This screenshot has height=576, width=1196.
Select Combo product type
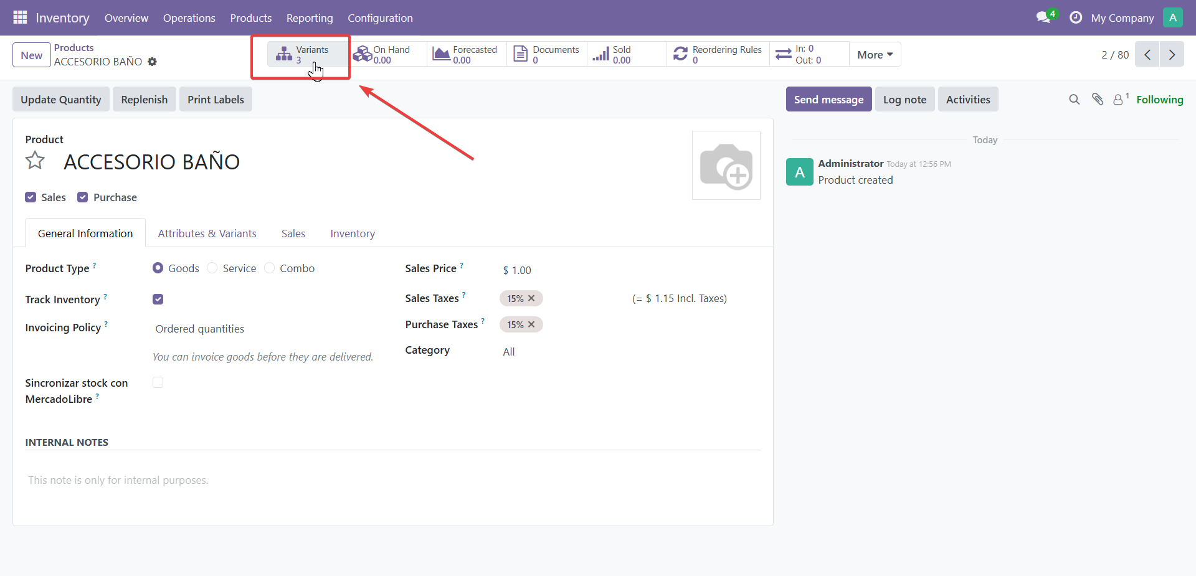pos(270,268)
